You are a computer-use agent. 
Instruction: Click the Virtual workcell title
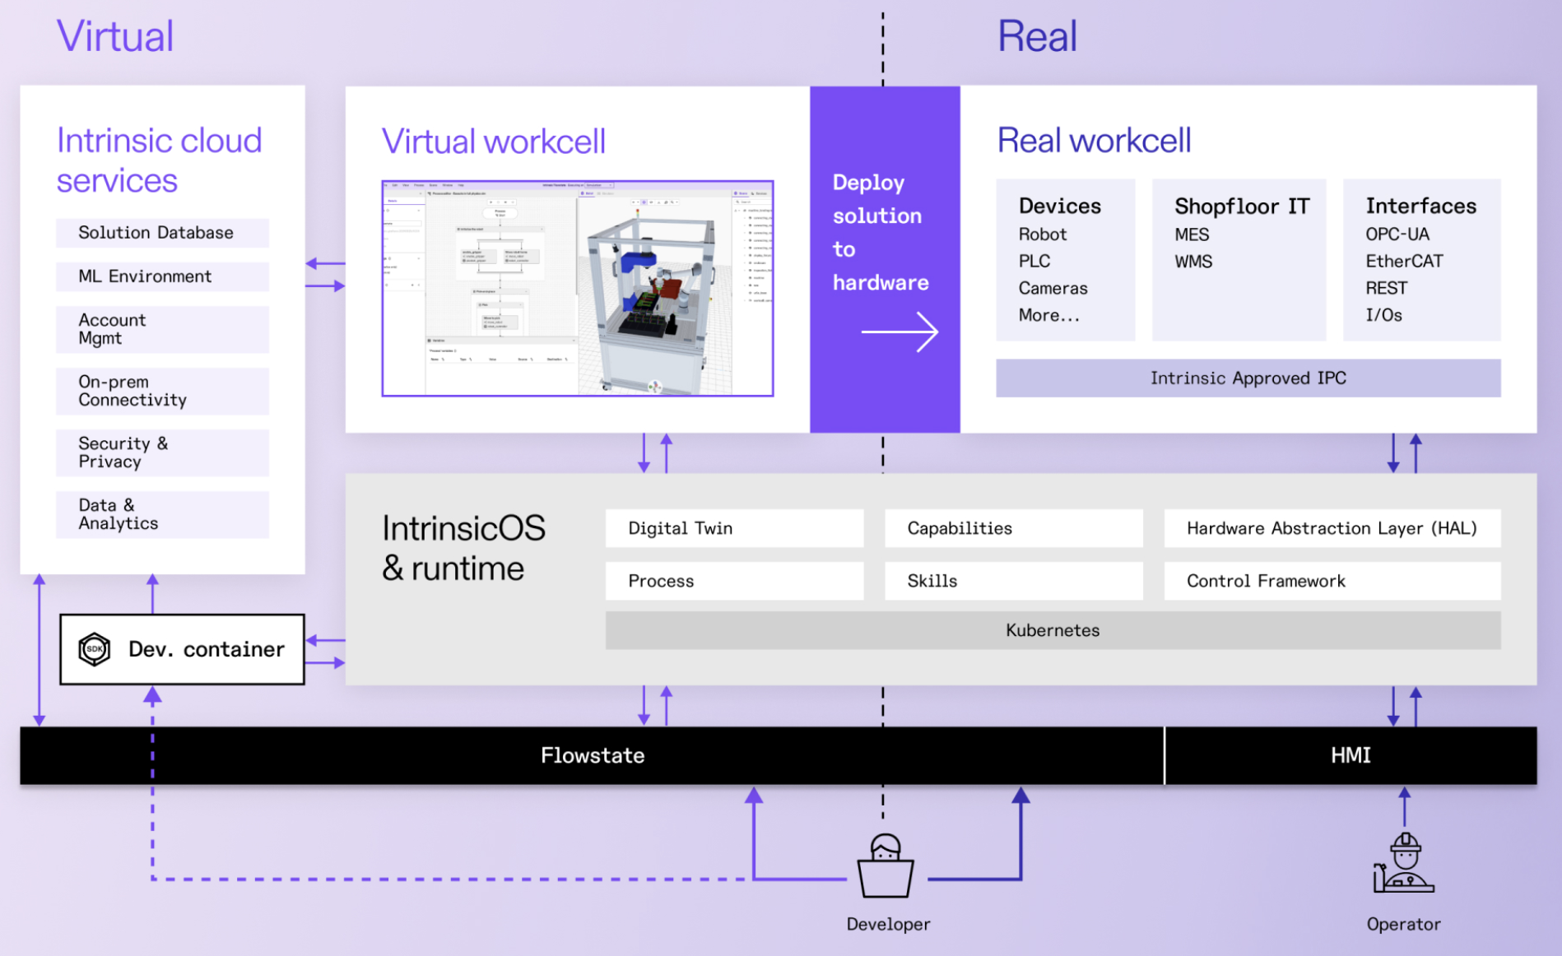493,142
